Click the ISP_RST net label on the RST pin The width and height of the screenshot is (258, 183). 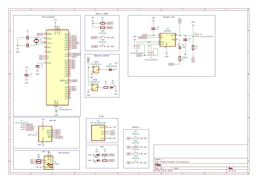59,137
